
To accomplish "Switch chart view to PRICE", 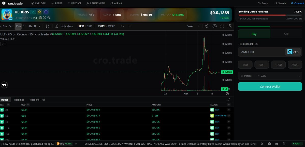I will [101, 26].
